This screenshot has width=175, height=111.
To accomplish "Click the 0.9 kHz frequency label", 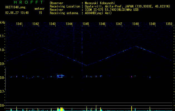I will click(x=2, y=64).
